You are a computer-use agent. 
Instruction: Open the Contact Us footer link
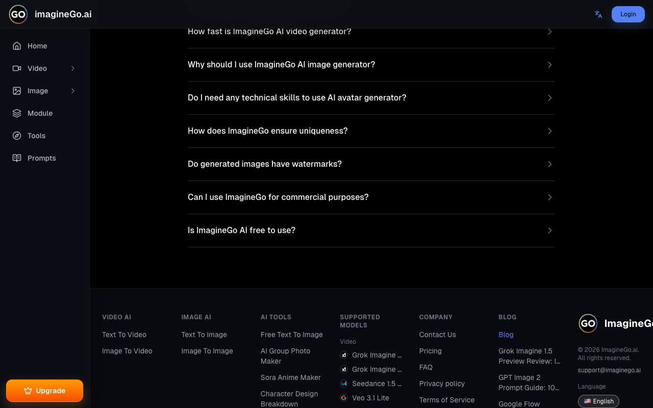438,335
